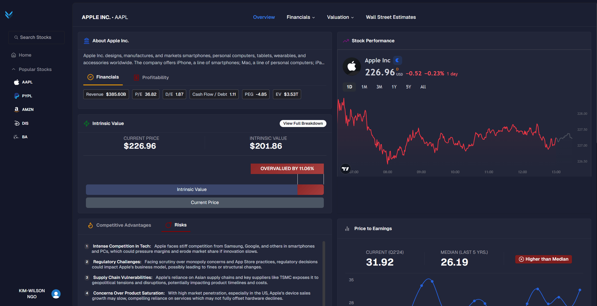Click the D/E 1.87 chip
The width and height of the screenshot is (597, 306).
click(174, 94)
